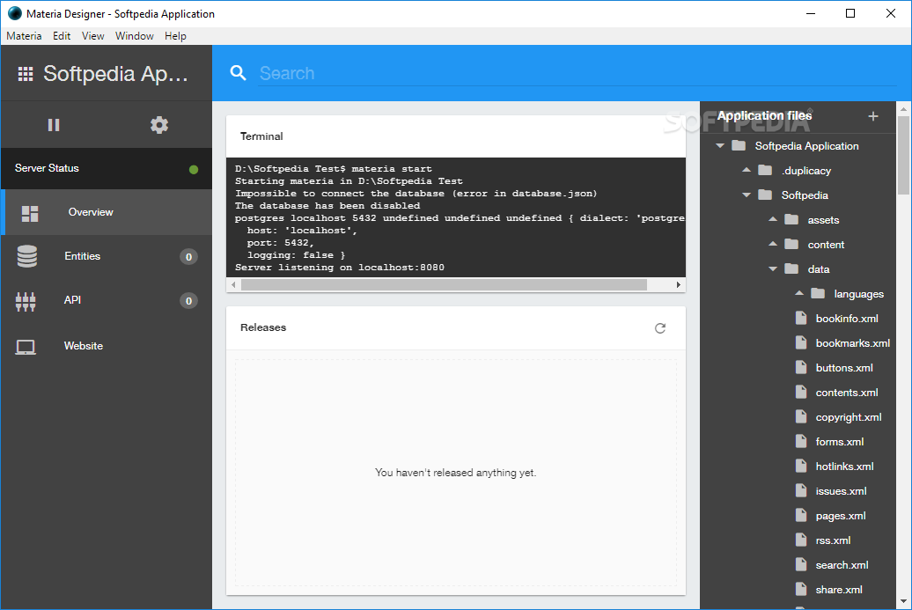Click the copyright.xml file icon
Viewport: 912px width, 610px height.
(801, 416)
